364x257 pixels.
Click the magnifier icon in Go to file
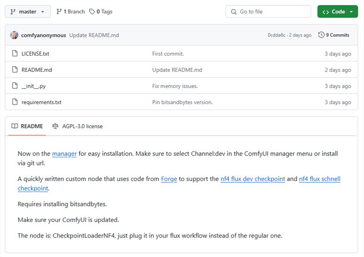pos(234,12)
